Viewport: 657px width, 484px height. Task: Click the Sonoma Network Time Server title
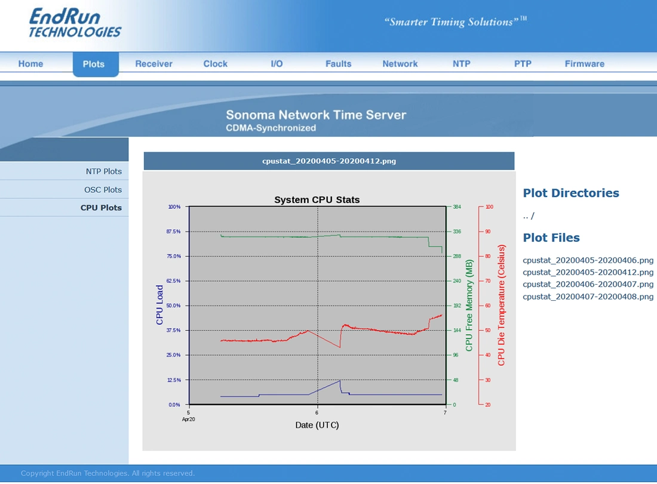click(316, 115)
